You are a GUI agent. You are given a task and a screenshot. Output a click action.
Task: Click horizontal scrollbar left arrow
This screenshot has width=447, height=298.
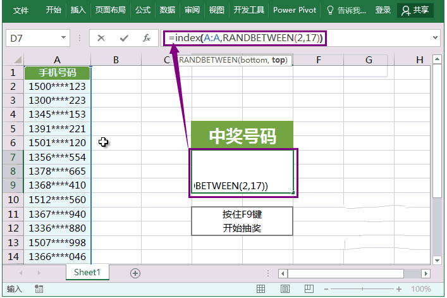point(283,274)
